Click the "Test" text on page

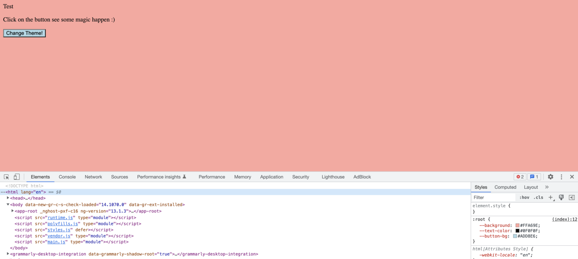click(x=8, y=6)
